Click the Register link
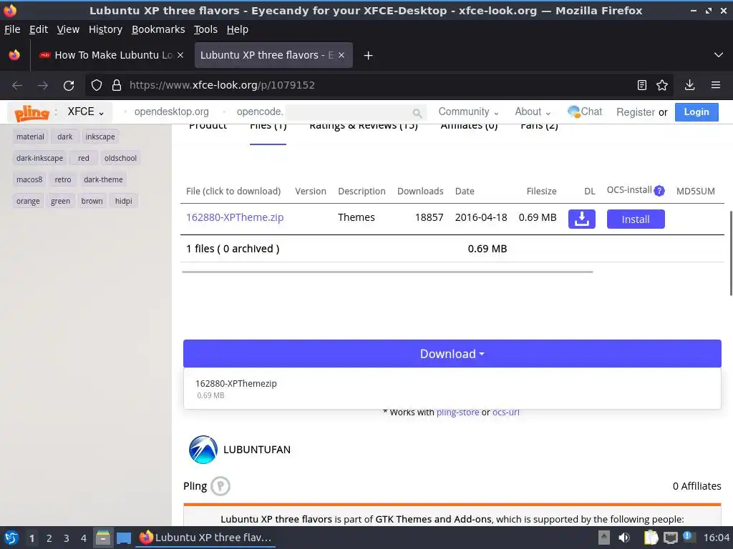 point(636,112)
